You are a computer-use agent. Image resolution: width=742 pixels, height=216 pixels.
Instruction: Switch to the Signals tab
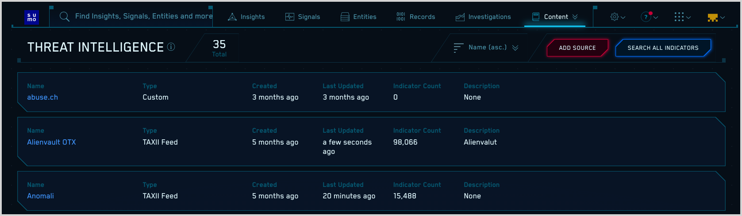point(303,17)
